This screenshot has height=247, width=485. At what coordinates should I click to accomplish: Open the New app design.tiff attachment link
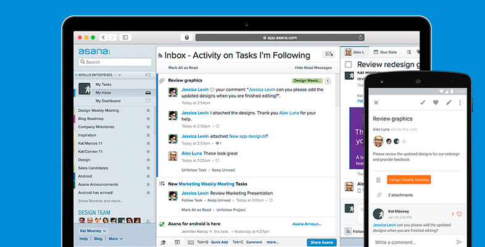(x=249, y=136)
